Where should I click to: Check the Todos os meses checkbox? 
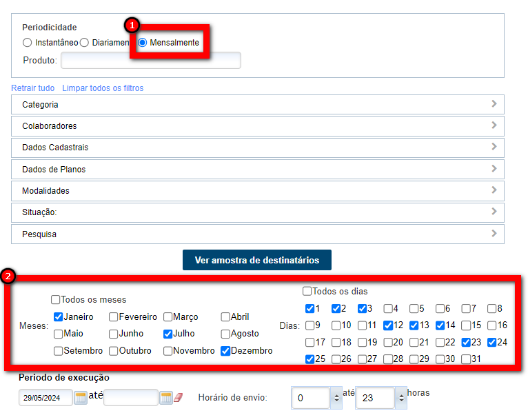(55, 300)
